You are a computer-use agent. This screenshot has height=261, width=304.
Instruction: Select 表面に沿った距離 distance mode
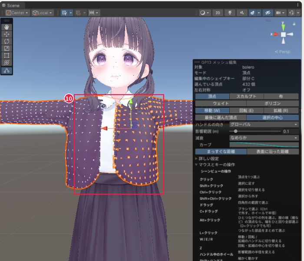[273, 152]
